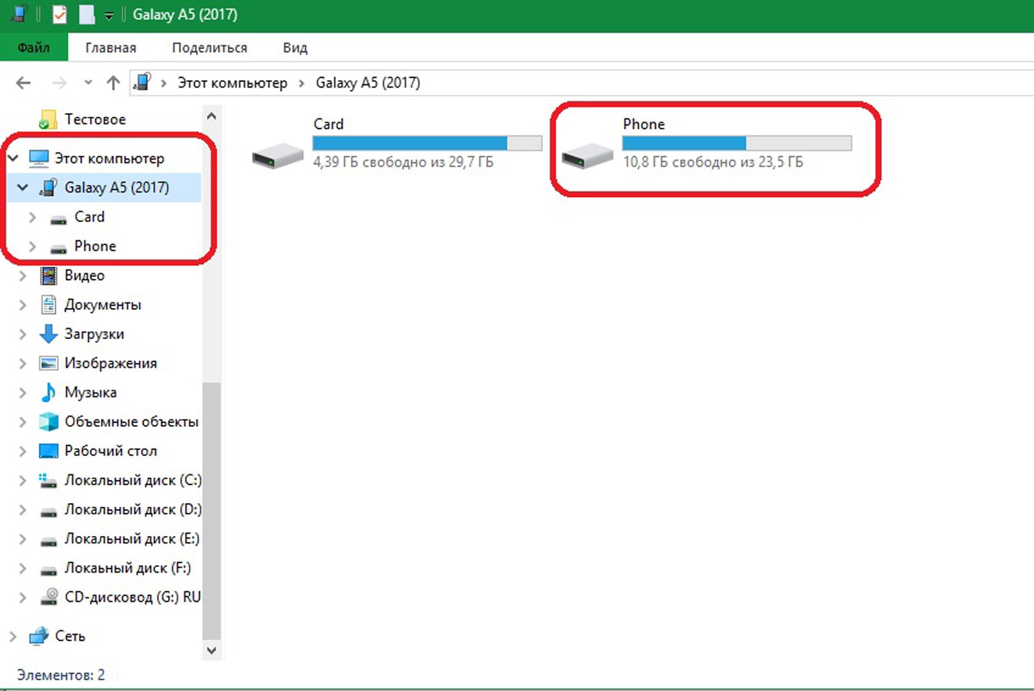Click the Properties icon in title bar
Screen dimensions: 1034x691
[x=59, y=14]
